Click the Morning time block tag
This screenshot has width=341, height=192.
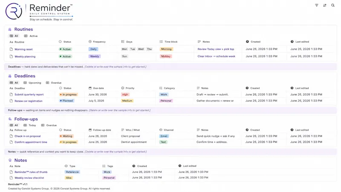pos(166,49)
